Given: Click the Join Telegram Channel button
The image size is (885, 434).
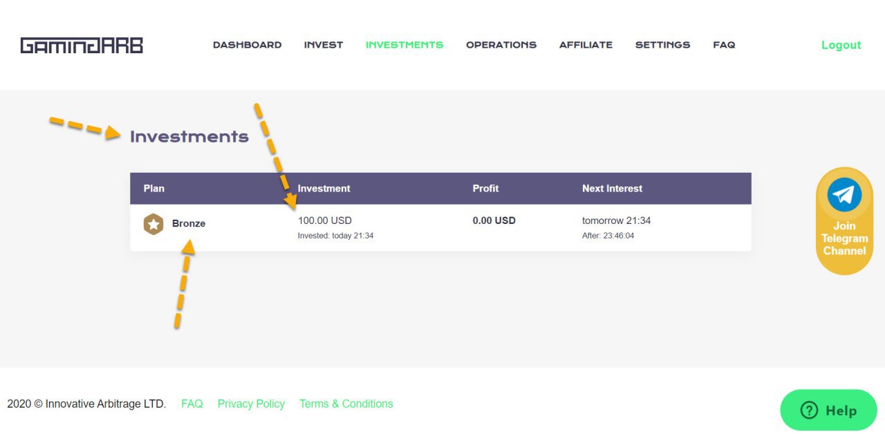Looking at the screenshot, I should pos(844,221).
